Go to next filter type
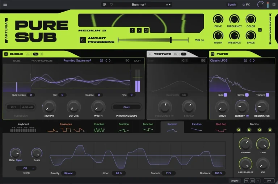 tap(254, 60)
